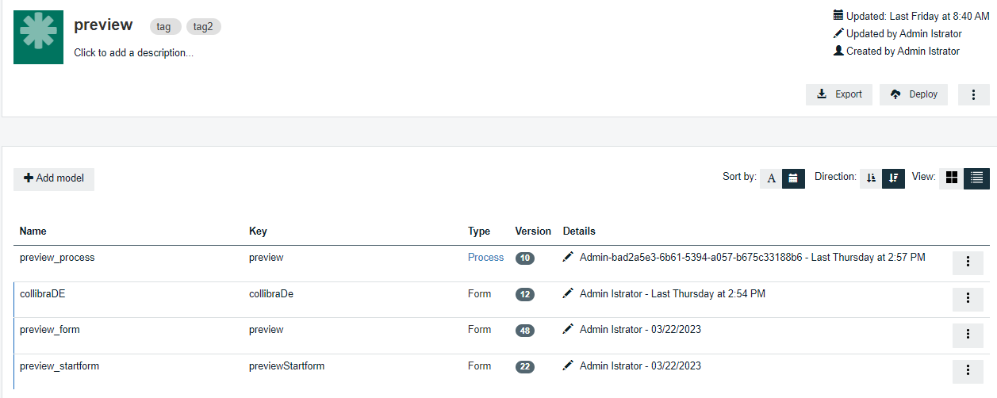The height and width of the screenshot is (398, 997).
Task: Sort models by date using calendar icon
Action: [x=794, y=178]
